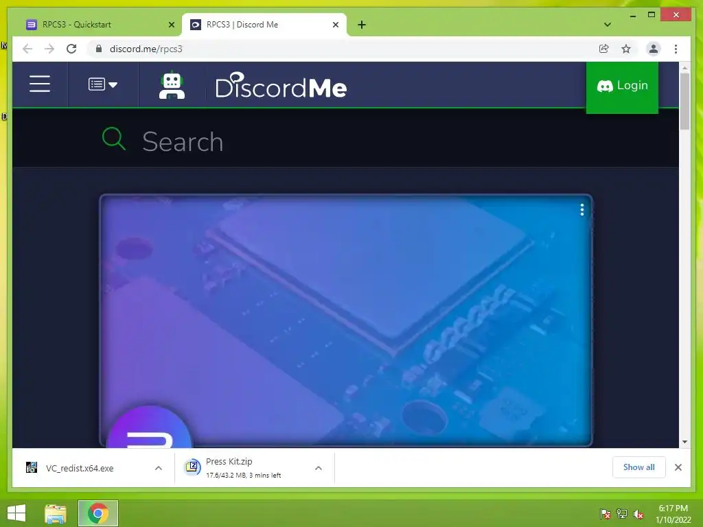Reload the discord.me page
This screenshot has height=527, width=703.
(x=71, y=49)
